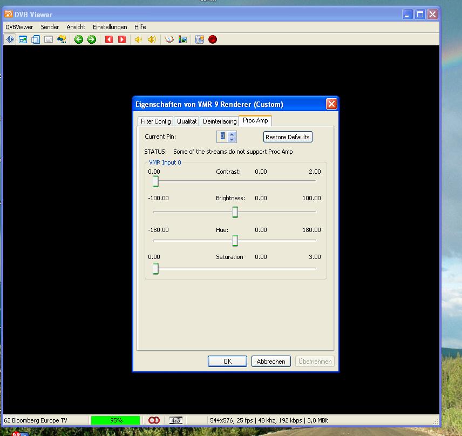Image resolution: width=462 pixels, height=436 pixels.
Task: Click the green left arrow button
Action: pyautogui.click(x=79, y=39)
